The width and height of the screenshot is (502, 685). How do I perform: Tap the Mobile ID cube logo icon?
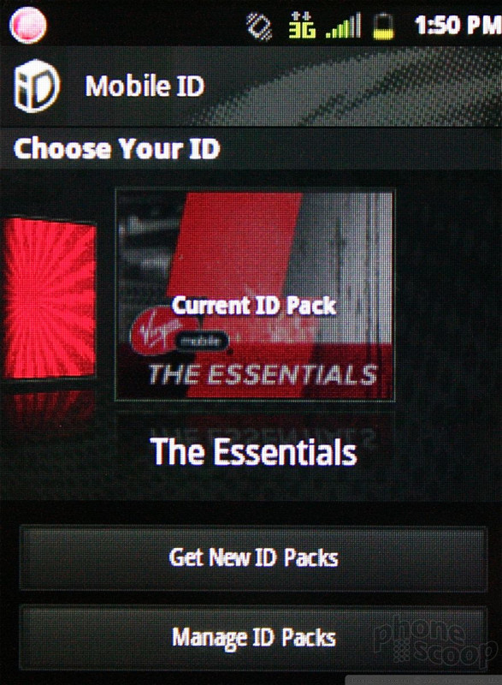click(37, 86)
